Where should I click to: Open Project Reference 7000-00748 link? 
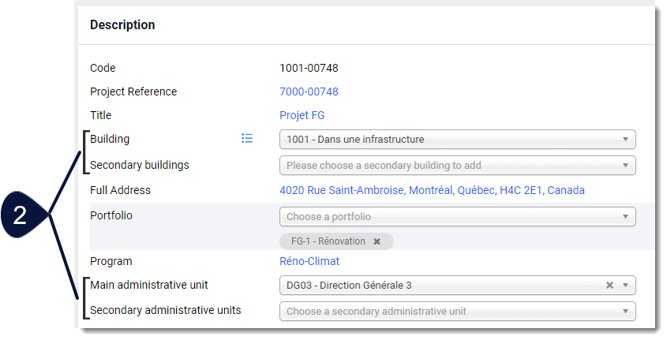pyautogui.click(x=309, y=92)
